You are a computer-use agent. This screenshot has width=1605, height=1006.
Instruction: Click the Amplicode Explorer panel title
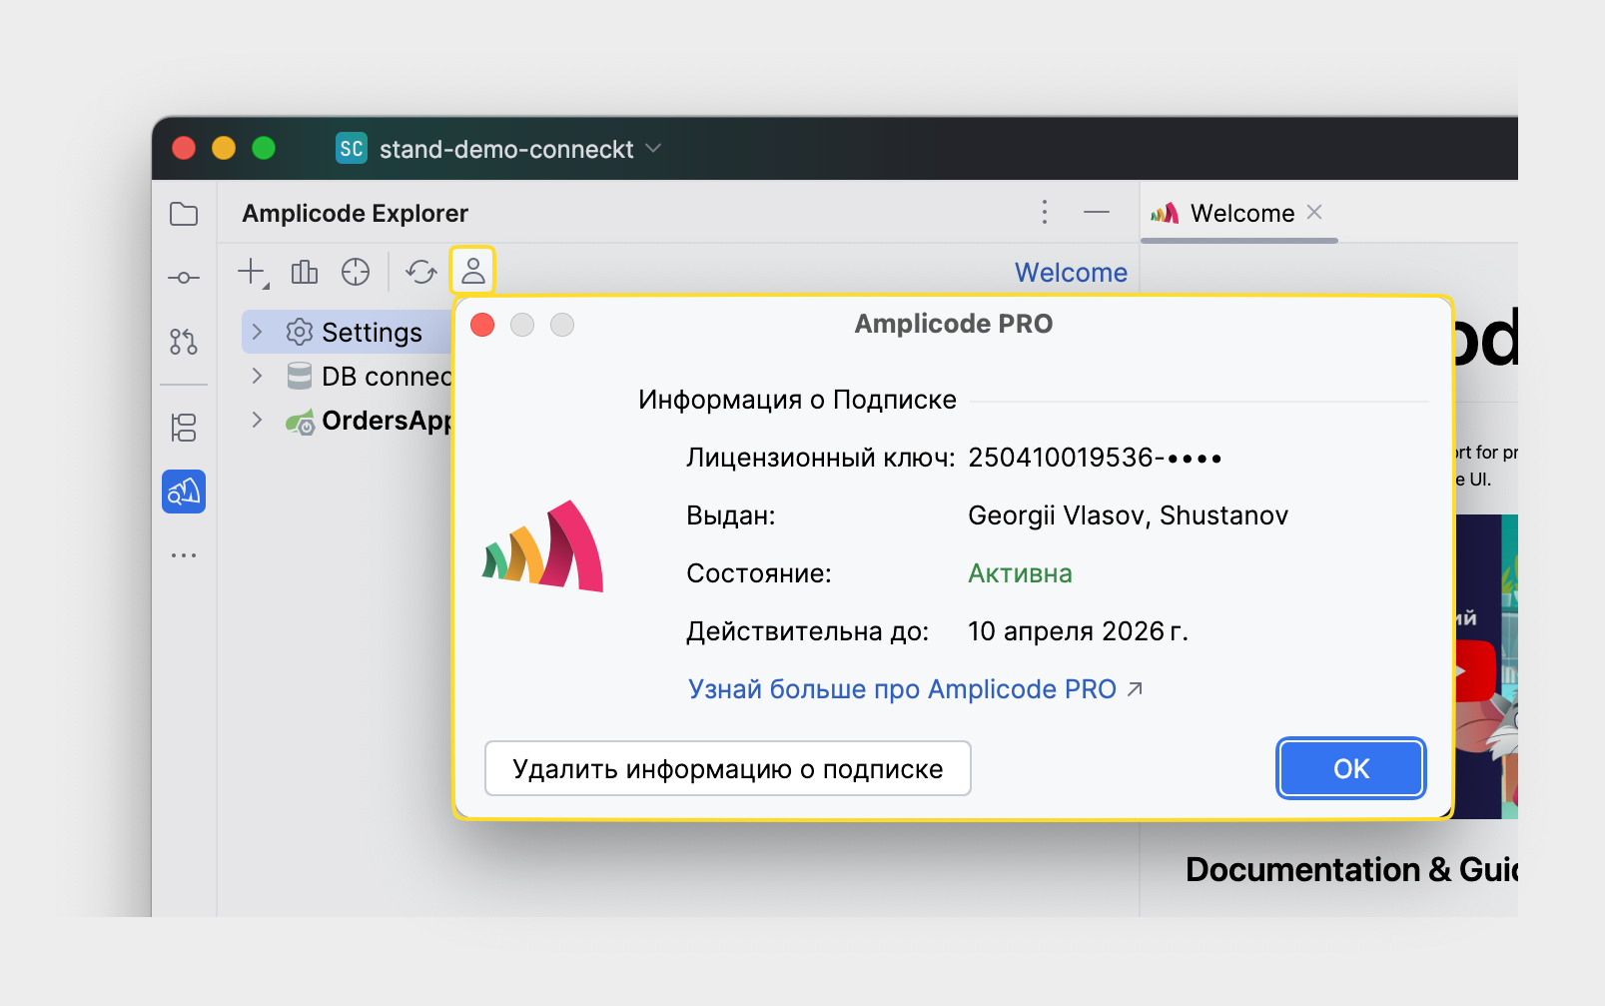pyautogui.click(x=355, y=213)
